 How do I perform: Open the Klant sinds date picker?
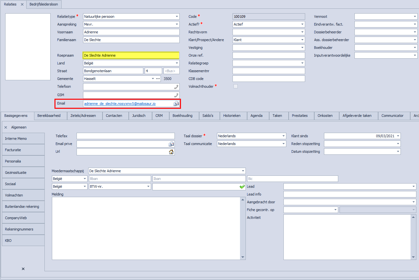point(399,136)
